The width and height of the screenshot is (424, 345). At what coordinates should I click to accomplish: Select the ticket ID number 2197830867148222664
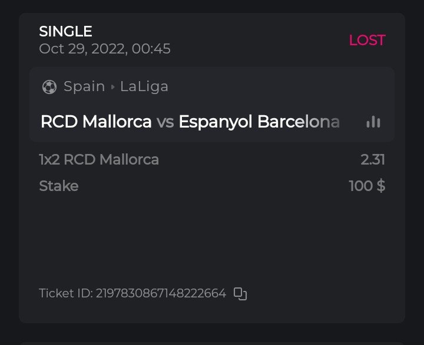[x=161, y=293]
